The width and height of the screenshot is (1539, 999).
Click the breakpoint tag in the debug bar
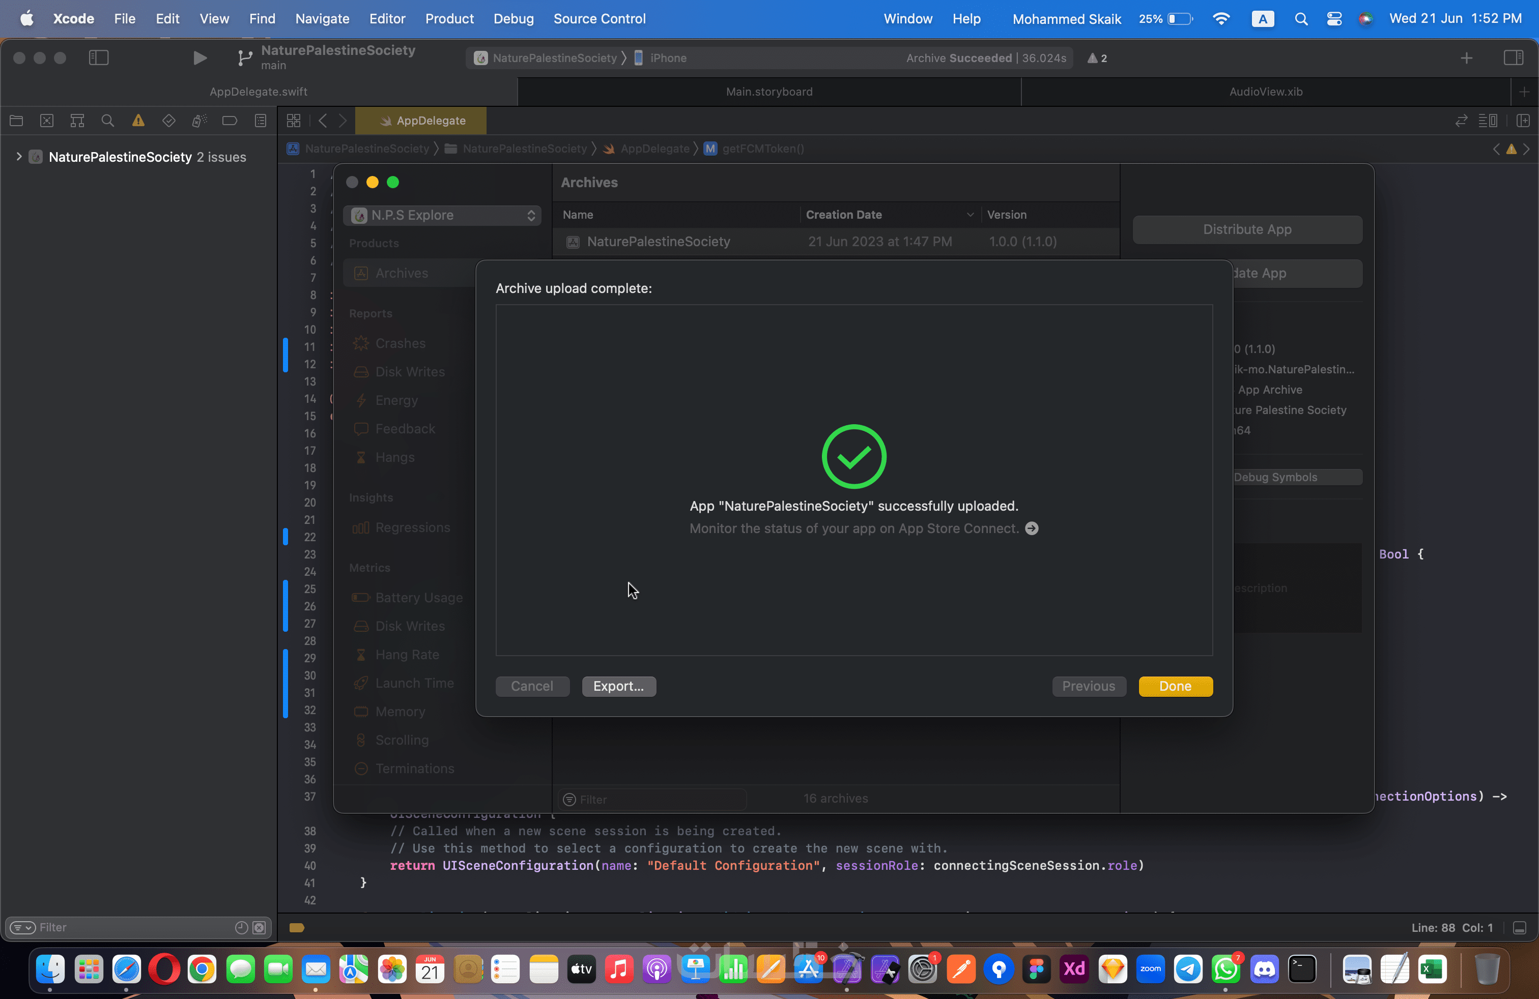point(297,928)
